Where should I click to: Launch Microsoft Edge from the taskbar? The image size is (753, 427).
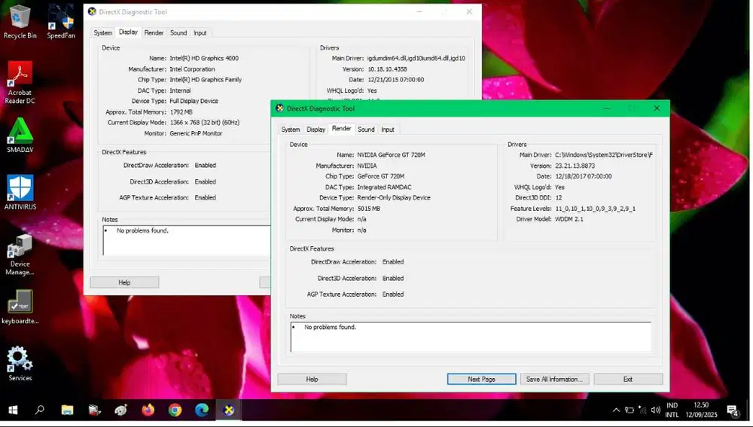pyautogui.click(x=202, y=410)
